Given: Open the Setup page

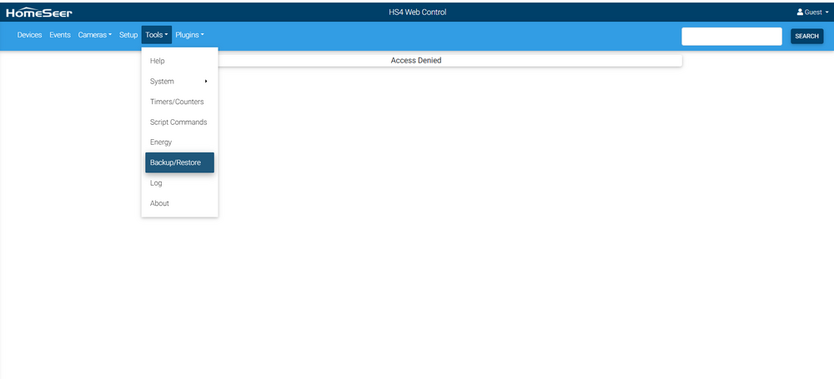Looking at the screenshot, I should click(x=128, y=35).
